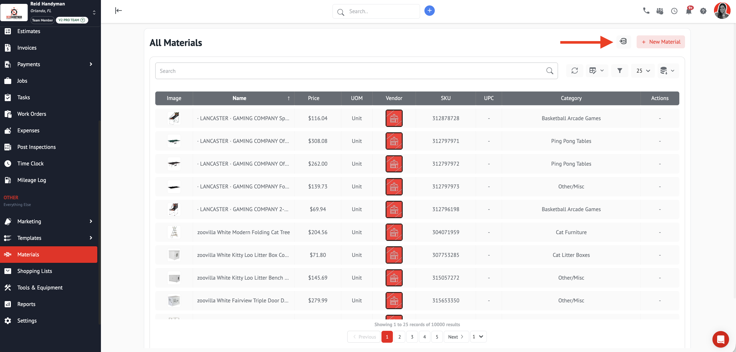Open Tasks in the sidebar
The width and height of the screenshot is (736, 352).
[x=49, y=97]
